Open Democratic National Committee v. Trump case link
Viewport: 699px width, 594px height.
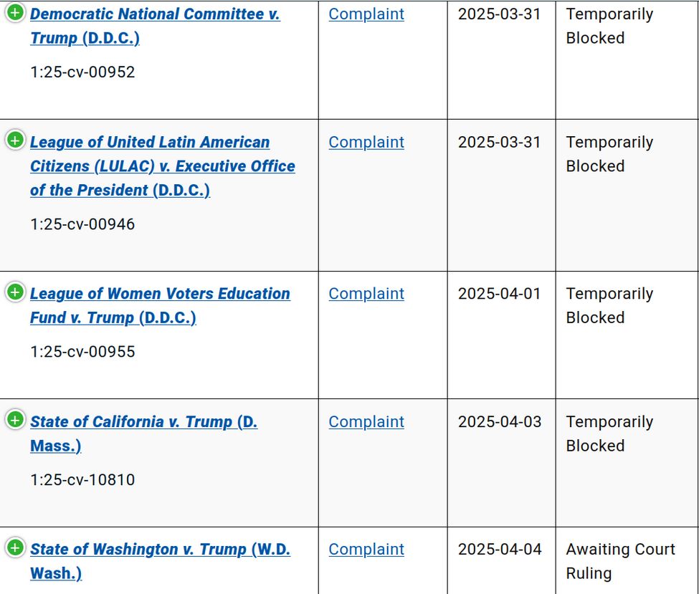[155, 14]
